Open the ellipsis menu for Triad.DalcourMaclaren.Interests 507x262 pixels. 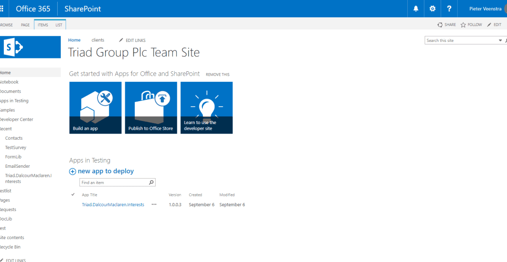154,204
